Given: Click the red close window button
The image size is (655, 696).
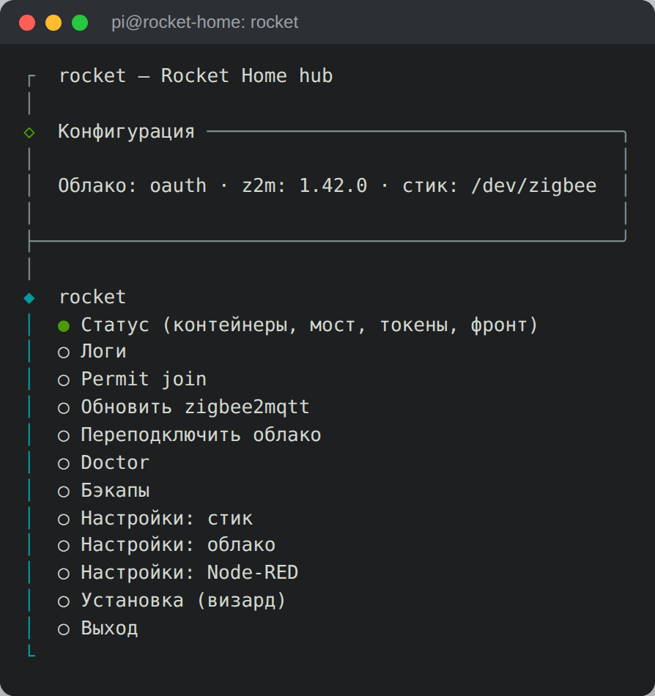Looking at the screenshot, I should click(27, 23).
